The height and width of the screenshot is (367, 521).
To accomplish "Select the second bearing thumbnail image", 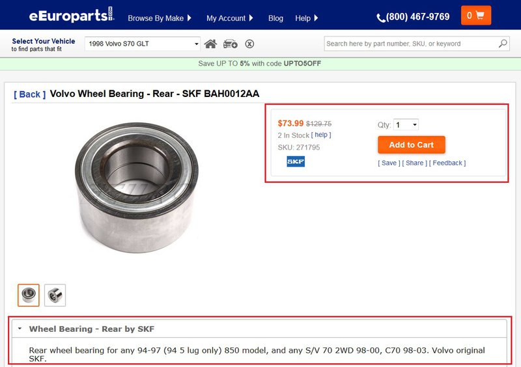I will (55, 295).
